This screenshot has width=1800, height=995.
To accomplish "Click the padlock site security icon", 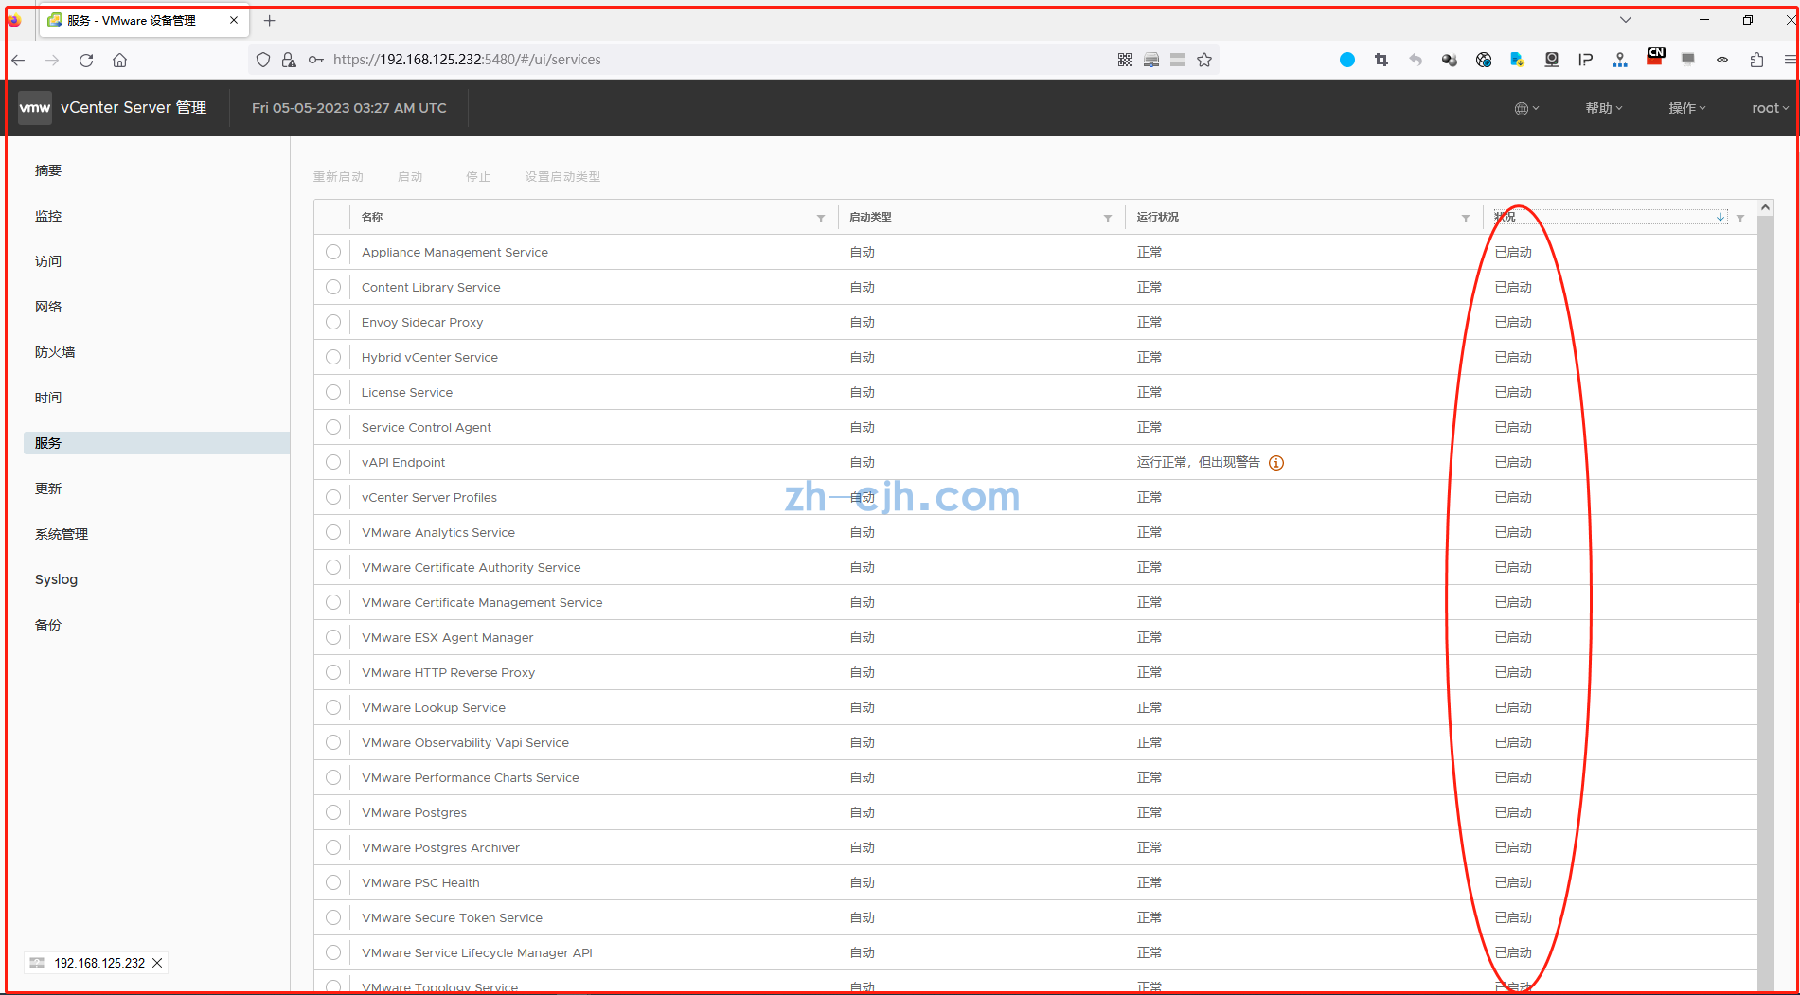I will click(x=289, y=60).
